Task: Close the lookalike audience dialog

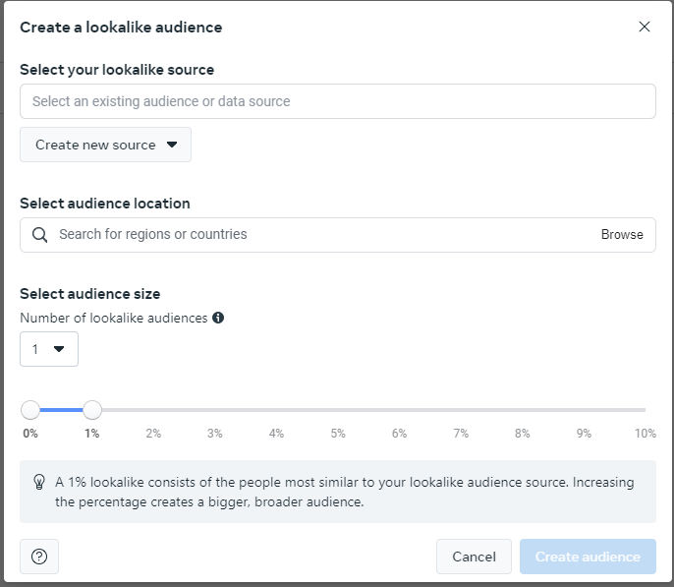Action: (644, 27)
